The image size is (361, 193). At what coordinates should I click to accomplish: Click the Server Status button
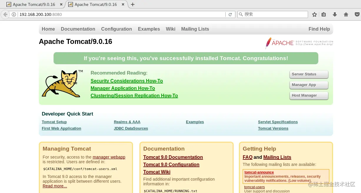click(309, 74)
